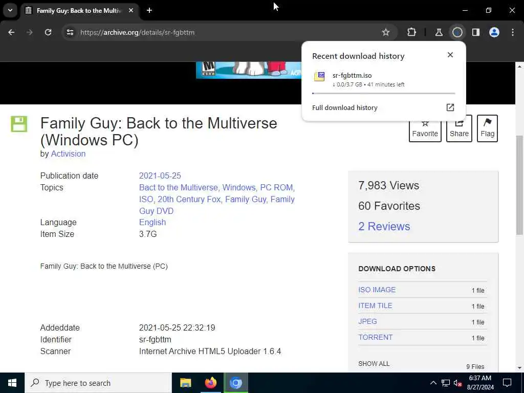The width and height of the screenshot is (524, 393).
Task: Open the taskbar clock and date
Action: click(x=480, y=383)
